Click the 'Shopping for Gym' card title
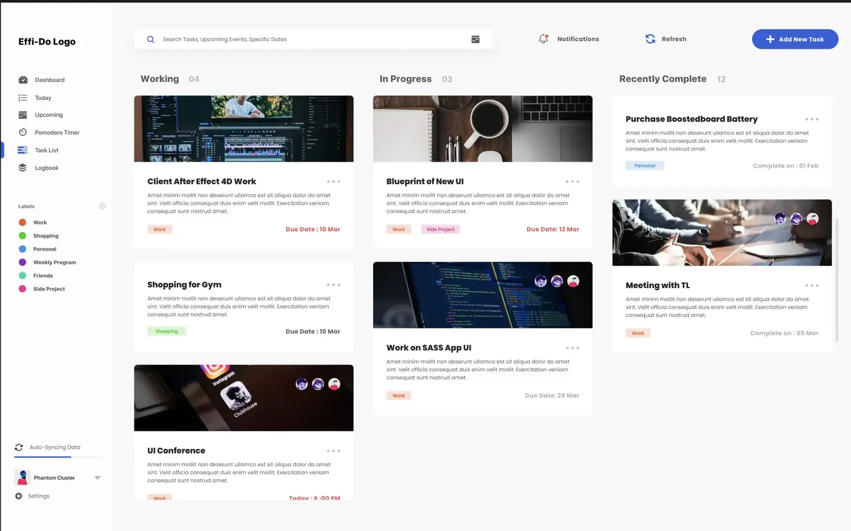 point(184,285)
